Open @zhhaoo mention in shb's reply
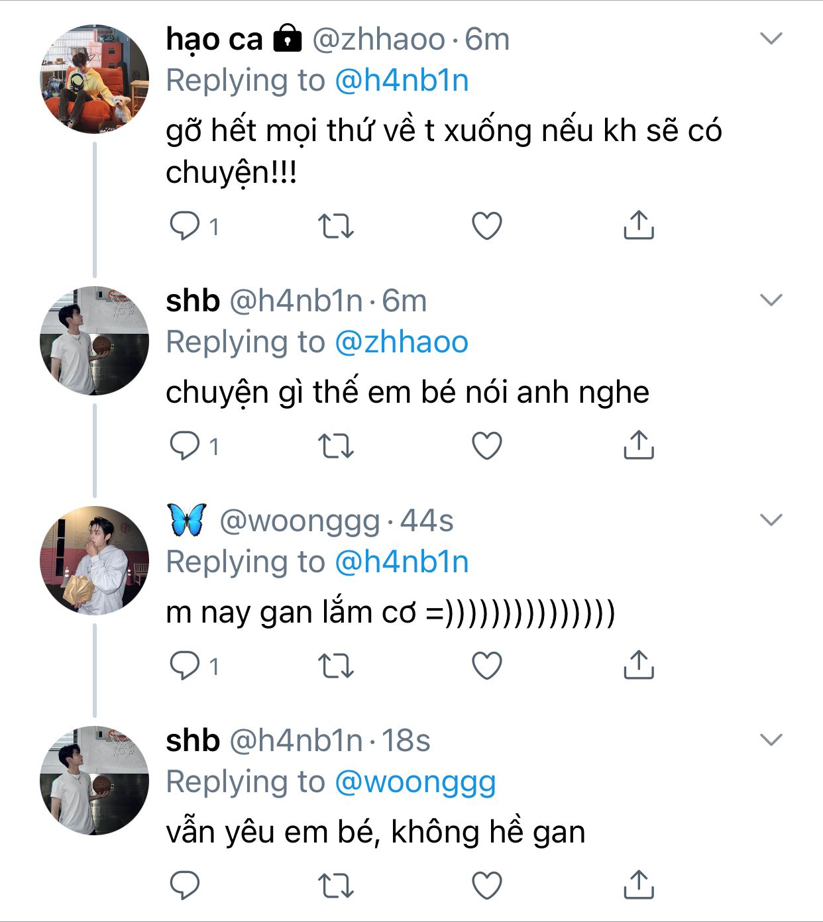This screenshot has height=922, width=823. tap(402, 342)
